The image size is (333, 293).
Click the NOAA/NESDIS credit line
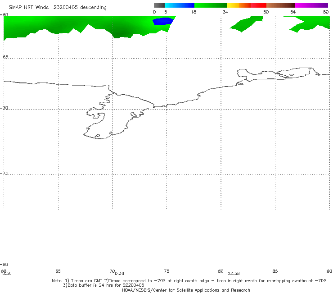coord(186,290)
